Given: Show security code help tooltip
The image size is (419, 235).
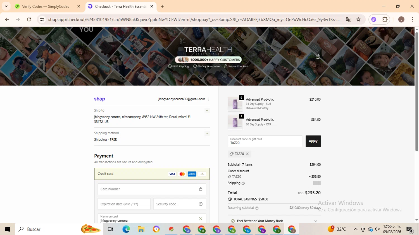Looking at the screenshot, I should point(201,204).
